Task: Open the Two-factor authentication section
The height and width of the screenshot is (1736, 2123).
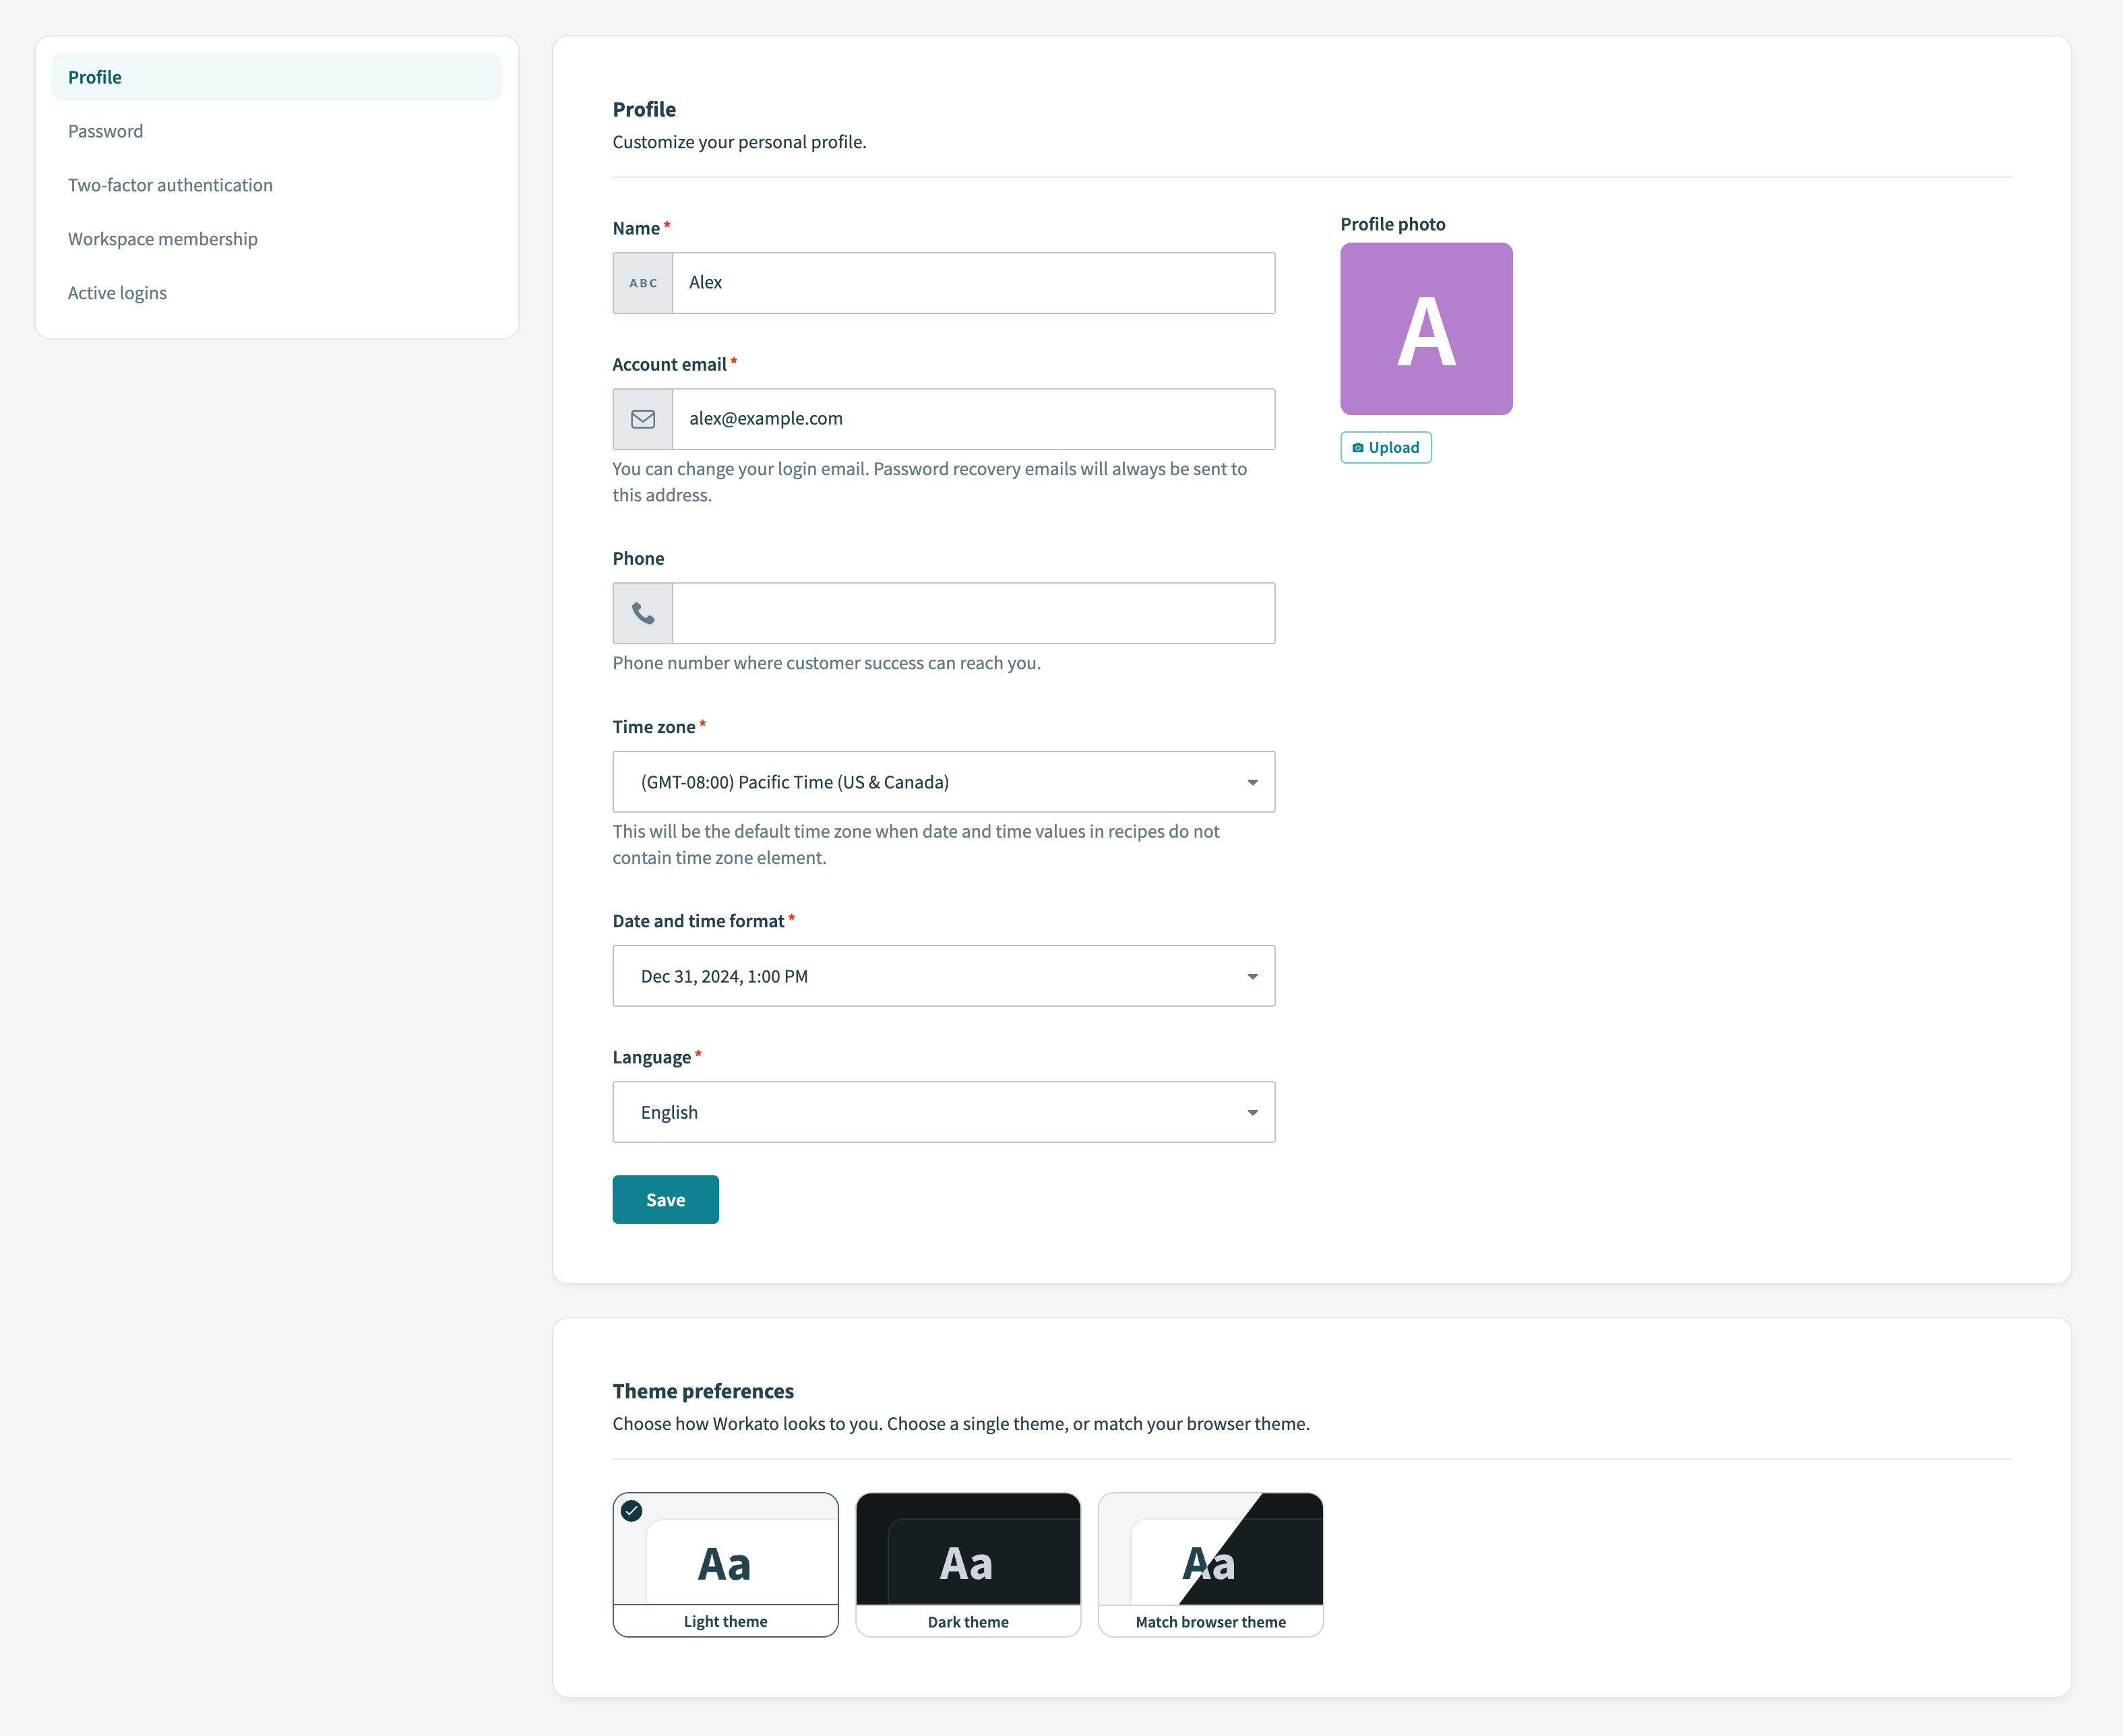Action: pos(170,184)
